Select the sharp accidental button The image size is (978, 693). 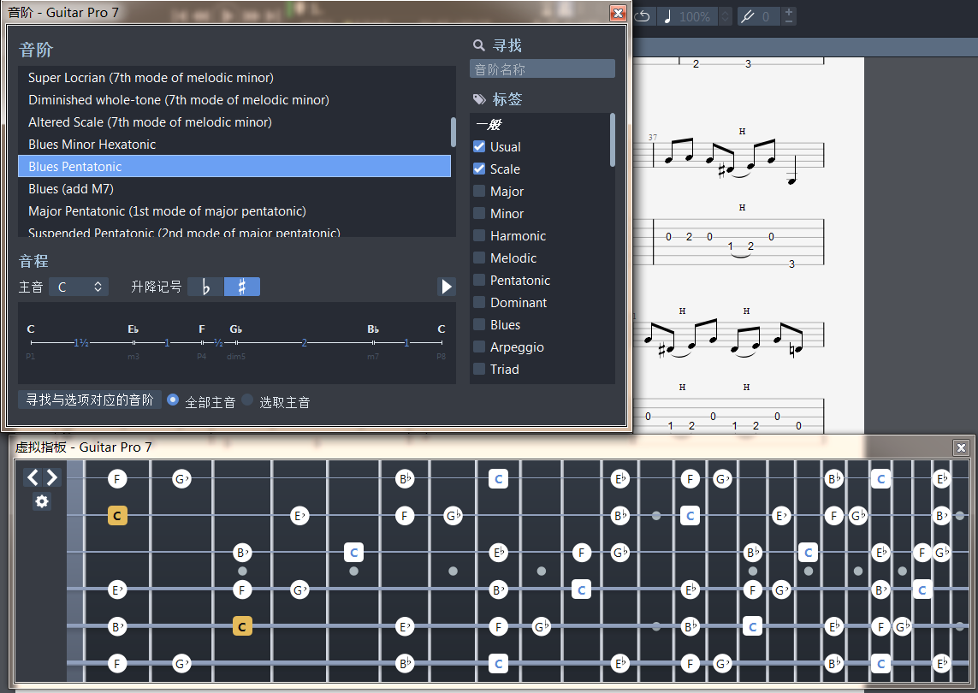click(x=242, y=287)
